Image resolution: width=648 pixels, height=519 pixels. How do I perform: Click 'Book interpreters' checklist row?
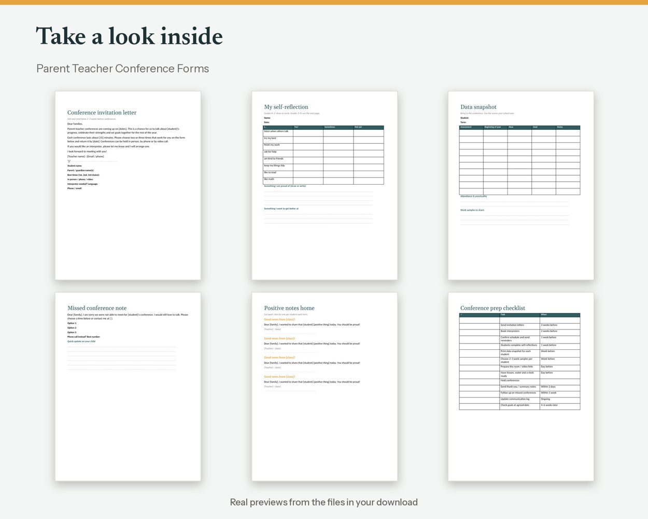click(x=519, y=332)
